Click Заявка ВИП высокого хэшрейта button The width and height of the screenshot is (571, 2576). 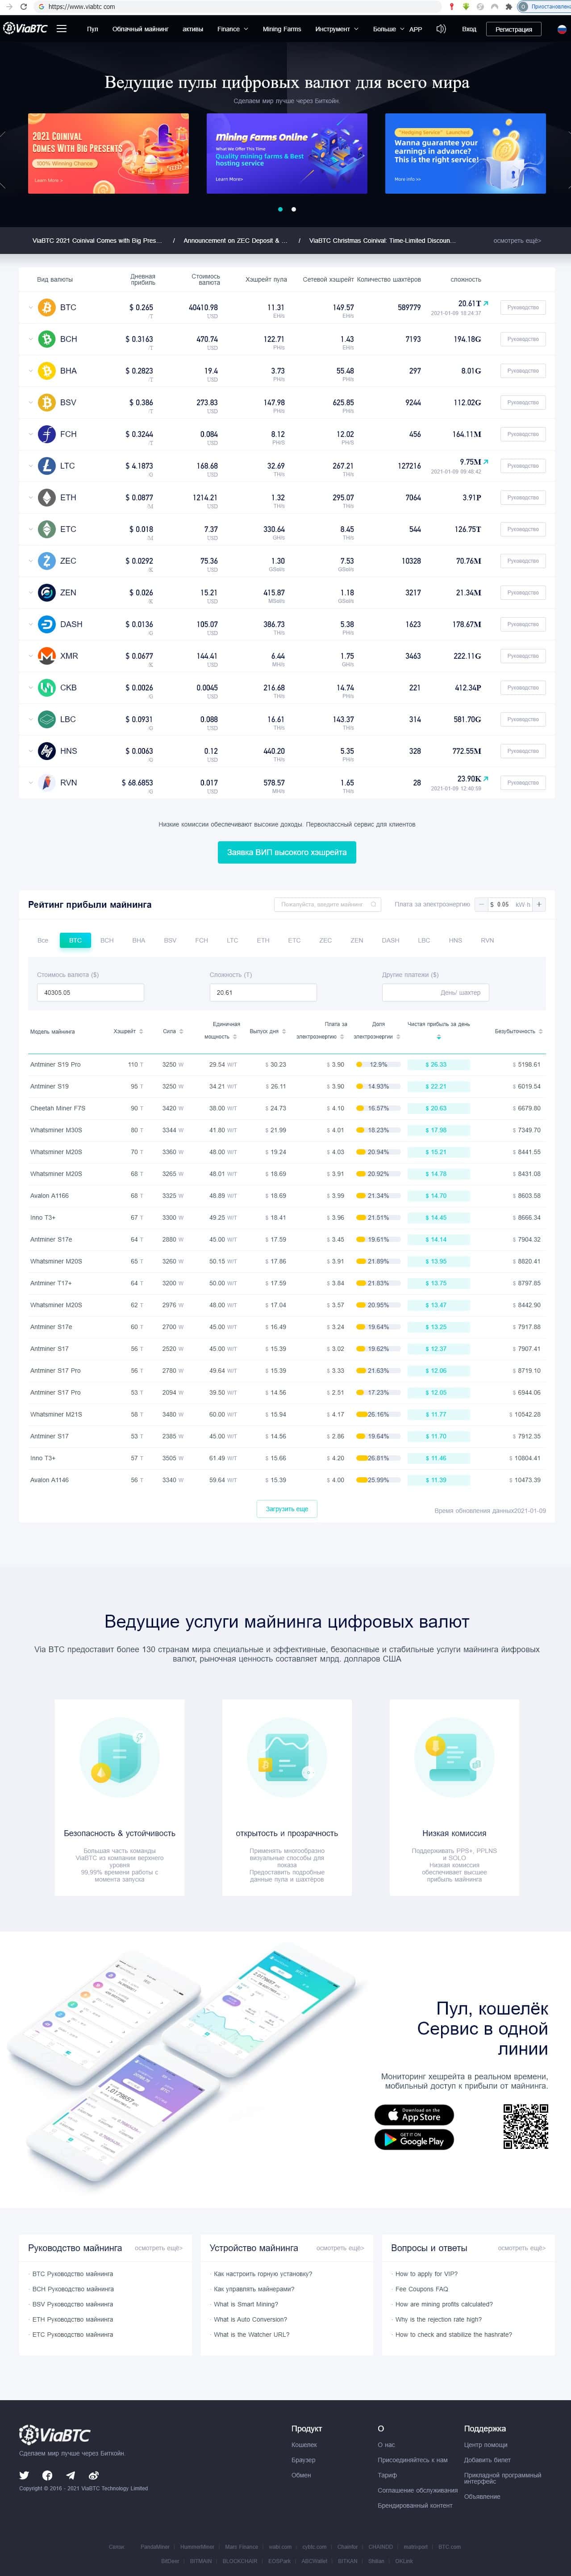(x=287, y=852)
